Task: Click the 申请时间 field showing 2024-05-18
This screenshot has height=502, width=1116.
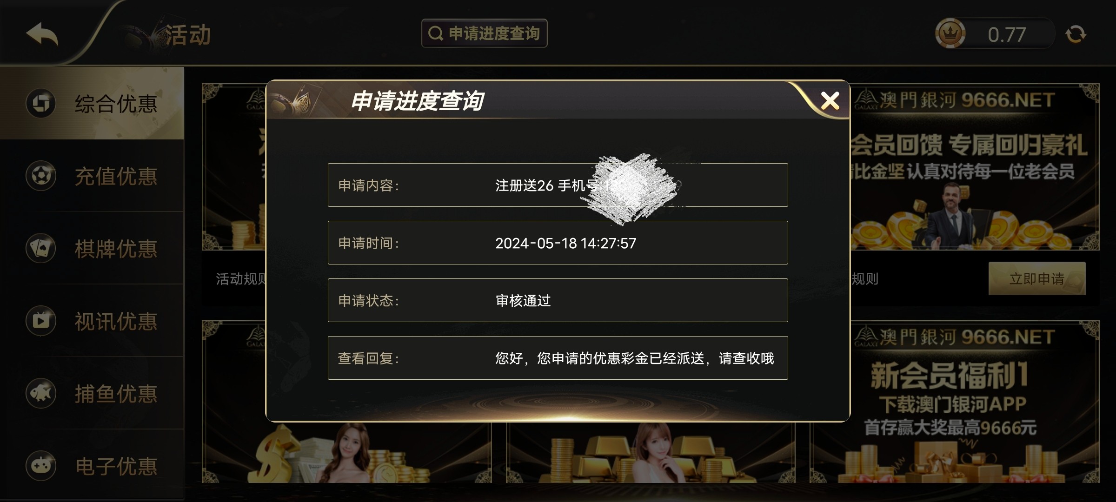Action: click(558, 243)
